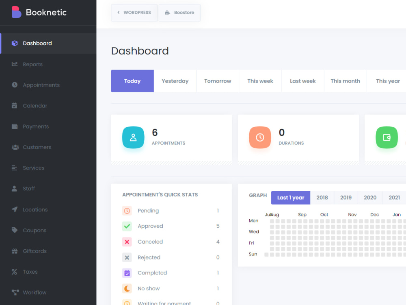
Task: Open Customers menu item
Action: point(48,147)
